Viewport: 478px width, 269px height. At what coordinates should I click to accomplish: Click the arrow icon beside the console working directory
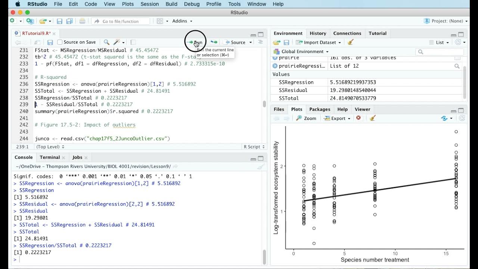(x=175, y=167)
